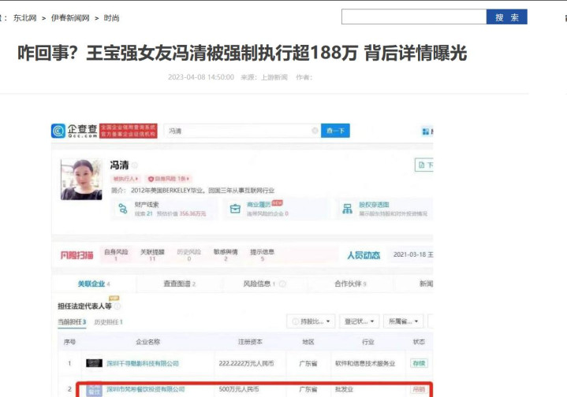The image size is (567, 397).
Task: Select the 自身风险 1 risk scan item
Action: pos(116,254)
